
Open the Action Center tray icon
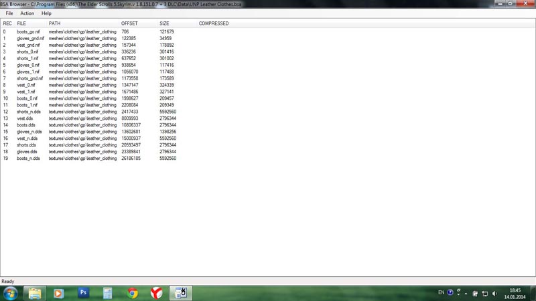click(x=475, y=294)
